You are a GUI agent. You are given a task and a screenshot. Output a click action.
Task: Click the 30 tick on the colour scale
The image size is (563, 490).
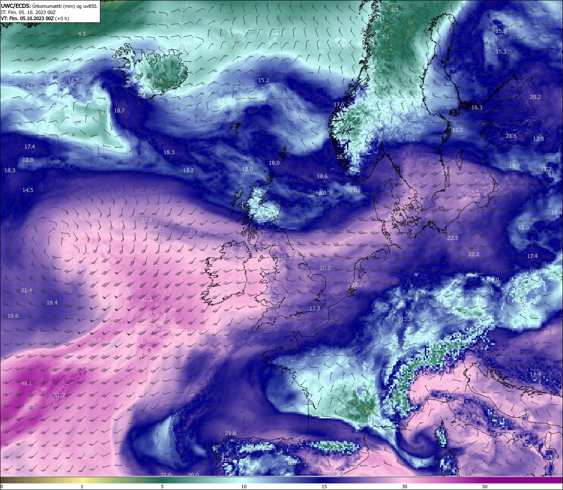404,486
